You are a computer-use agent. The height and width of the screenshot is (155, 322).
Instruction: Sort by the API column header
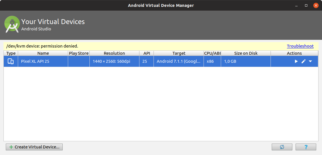147,53
